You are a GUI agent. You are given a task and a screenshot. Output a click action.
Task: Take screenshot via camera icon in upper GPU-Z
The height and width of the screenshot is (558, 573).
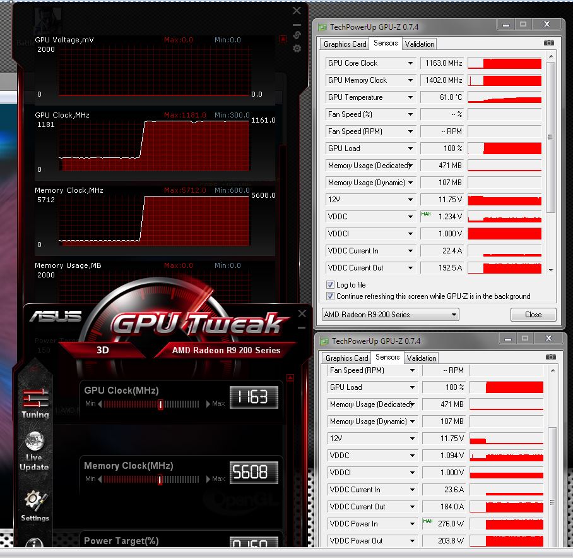point(548,43)
